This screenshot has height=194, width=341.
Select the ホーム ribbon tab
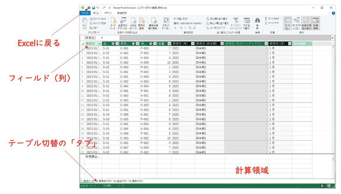96,13
